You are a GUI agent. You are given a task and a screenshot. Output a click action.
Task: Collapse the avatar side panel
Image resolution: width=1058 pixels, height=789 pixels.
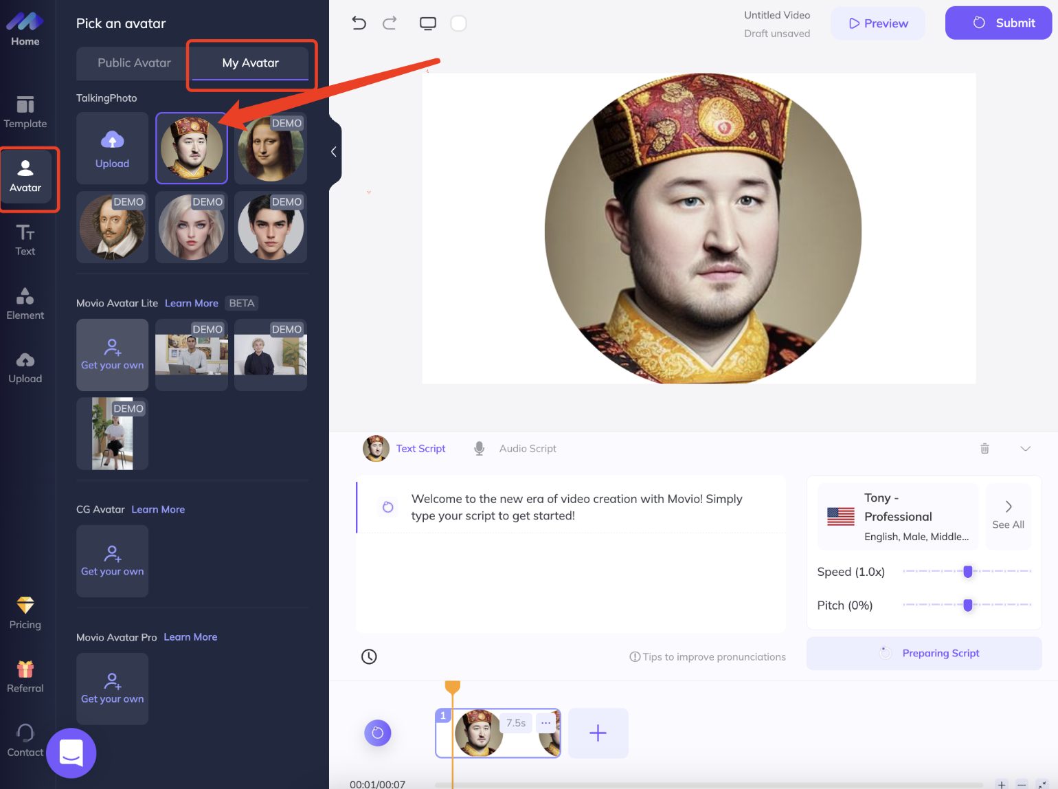(334, 152)
